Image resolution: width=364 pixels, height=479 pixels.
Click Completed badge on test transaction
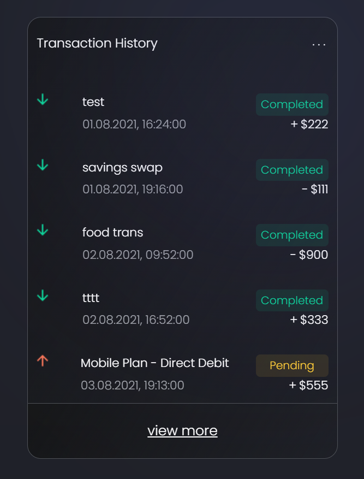pyautogui.click(x=292, y=104)
